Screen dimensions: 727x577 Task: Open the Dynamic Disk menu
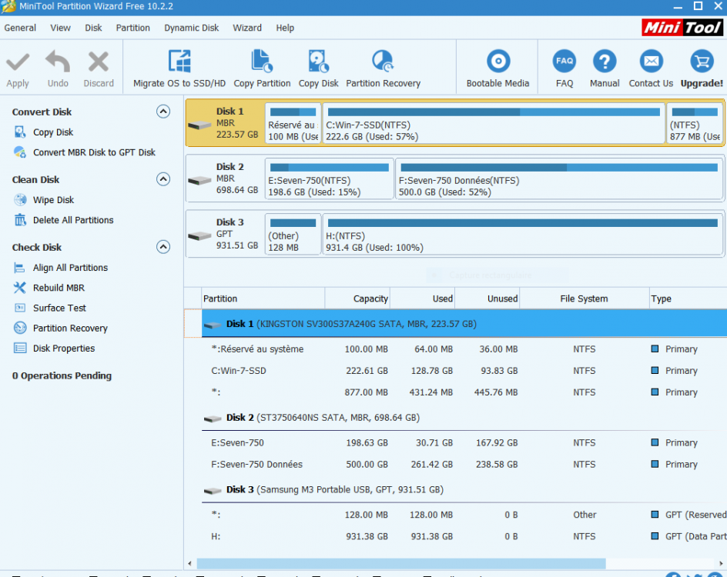coord(191,28)
